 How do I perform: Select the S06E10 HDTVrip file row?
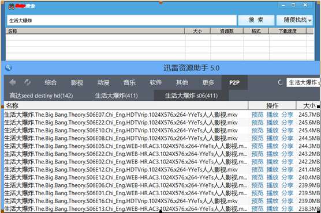162,130
